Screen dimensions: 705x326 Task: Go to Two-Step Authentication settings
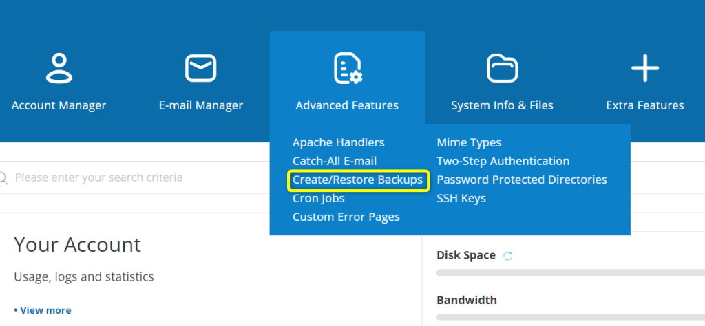(x=503, y=161)
